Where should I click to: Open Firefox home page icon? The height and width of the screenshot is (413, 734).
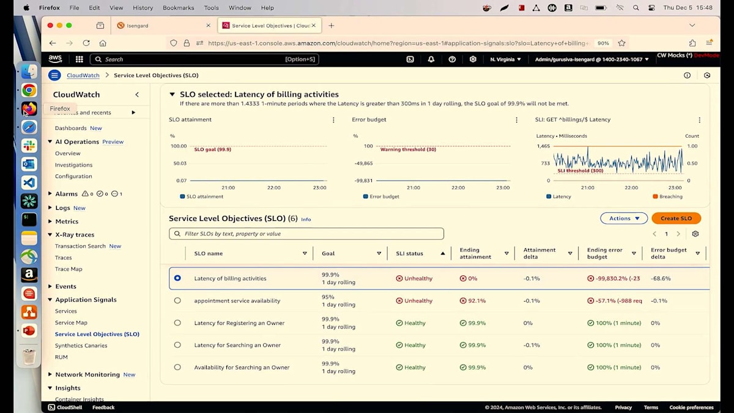pyautogui.click(x=103, y=43)
